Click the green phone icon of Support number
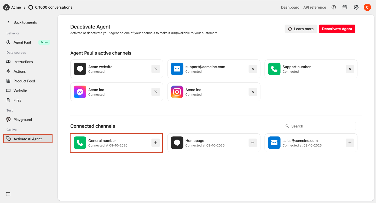This screenshot has height=203, width=376. tap(274, 69)
